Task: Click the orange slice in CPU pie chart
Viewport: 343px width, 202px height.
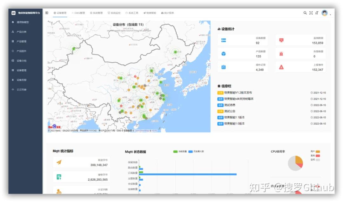Action: point(299,160)
